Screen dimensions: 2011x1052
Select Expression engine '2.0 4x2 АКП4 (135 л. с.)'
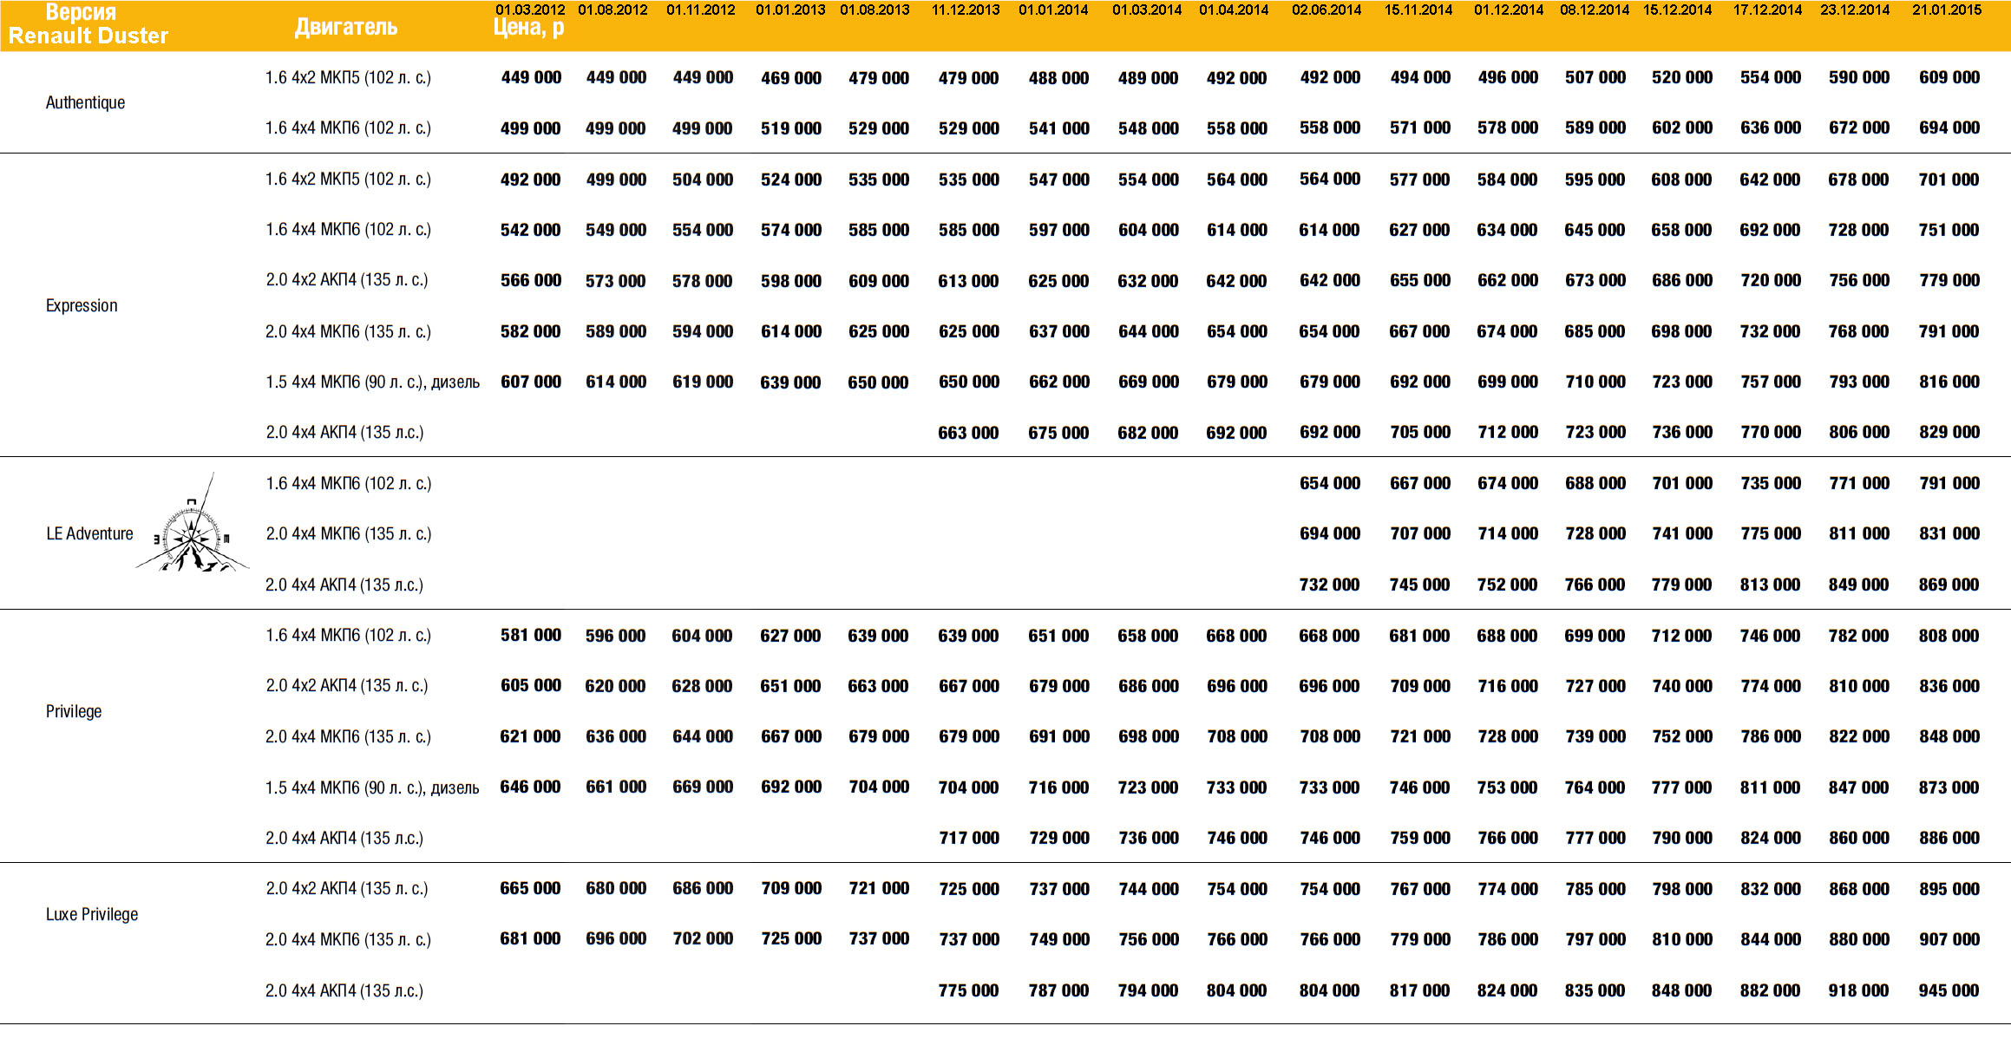pyautogui.click(x=347, y=279)
